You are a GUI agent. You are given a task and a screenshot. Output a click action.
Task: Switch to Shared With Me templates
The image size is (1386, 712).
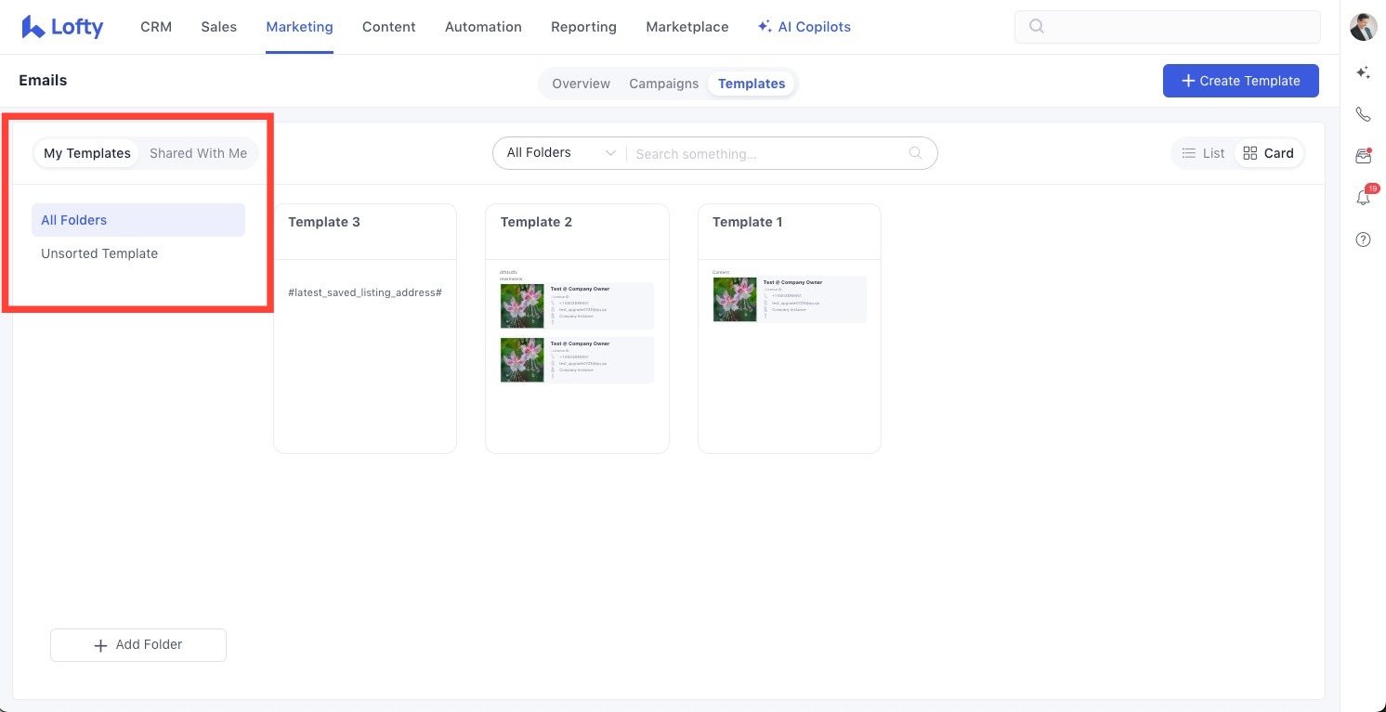click(x=198, y=153)
